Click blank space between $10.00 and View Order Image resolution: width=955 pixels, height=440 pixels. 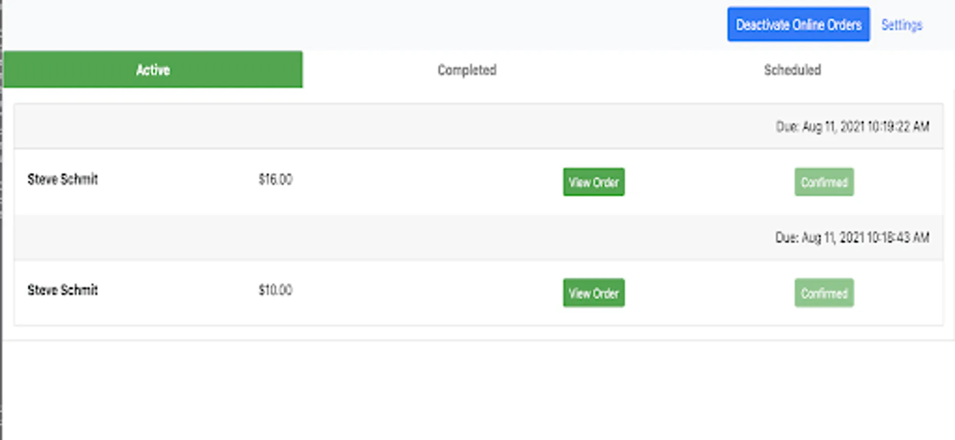425,292
